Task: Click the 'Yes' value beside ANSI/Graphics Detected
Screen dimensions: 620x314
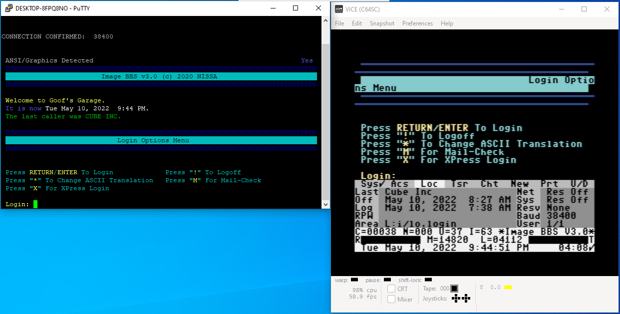Action: click(307, 60)
